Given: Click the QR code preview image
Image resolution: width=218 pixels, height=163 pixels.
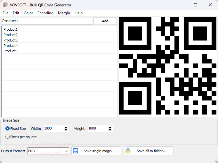Looking at the screenshot, I should pyautogui.click(x=167, y=66).
